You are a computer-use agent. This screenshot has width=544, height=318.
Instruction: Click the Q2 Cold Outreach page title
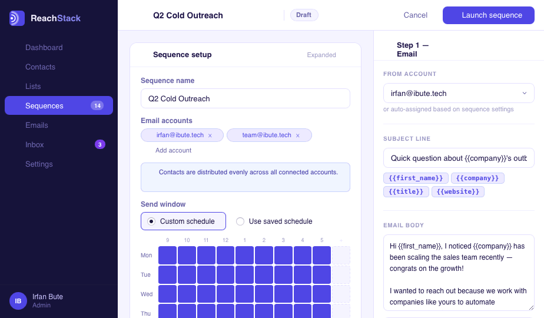click(188, 16)
